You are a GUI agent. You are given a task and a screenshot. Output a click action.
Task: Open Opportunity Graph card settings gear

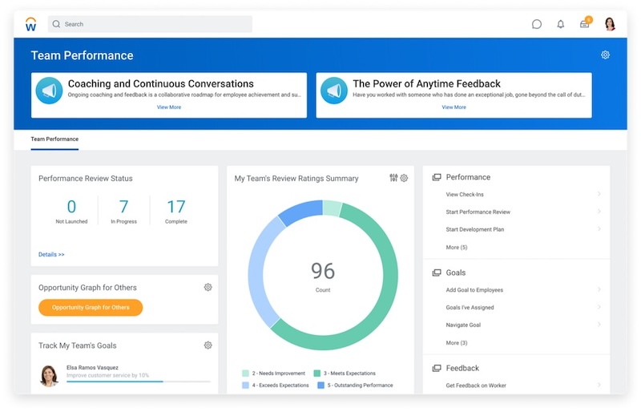tap(208, 287)
